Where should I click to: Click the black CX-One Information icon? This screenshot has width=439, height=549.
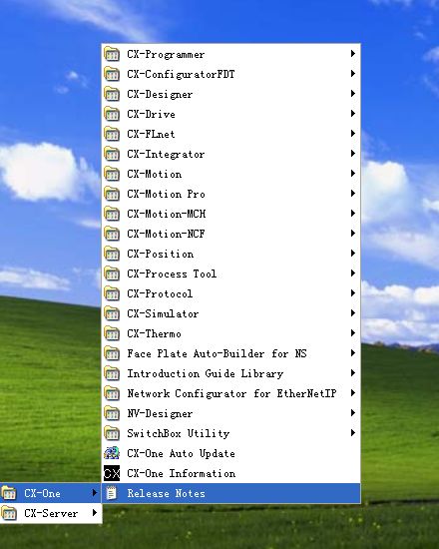click(x=112, y=473)
